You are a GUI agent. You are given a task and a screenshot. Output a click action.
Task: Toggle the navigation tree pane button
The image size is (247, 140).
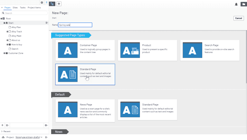(52, 4)
